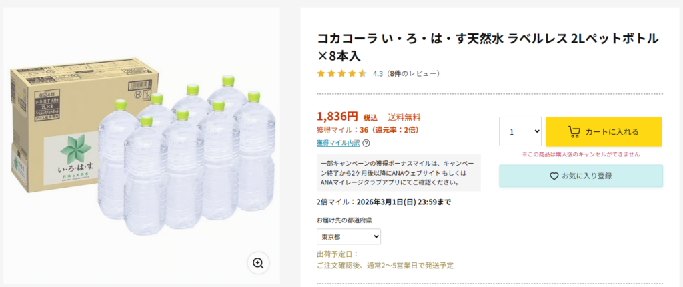Click the 1,836円 price text

[x=337, y=117]
